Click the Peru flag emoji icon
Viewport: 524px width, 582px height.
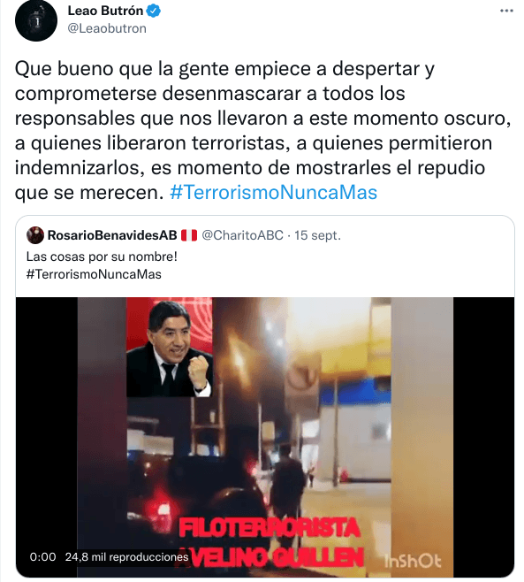click(x=189, y=235)
